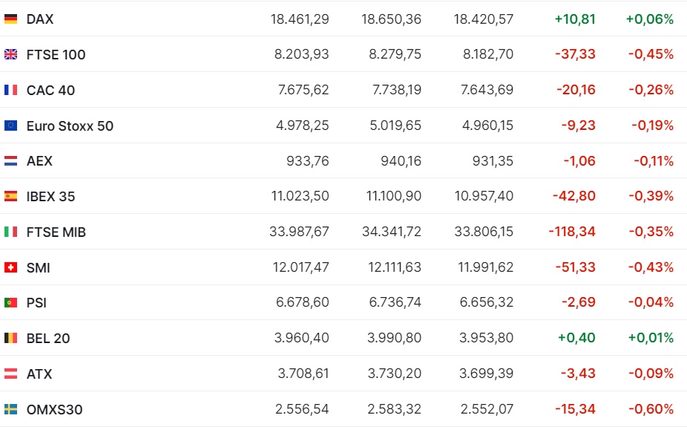Viewport: 687px width, 427px height.
Task: Click the SMI last price 12.017,47
Action: pyautogui.click(x=300, y=267)
